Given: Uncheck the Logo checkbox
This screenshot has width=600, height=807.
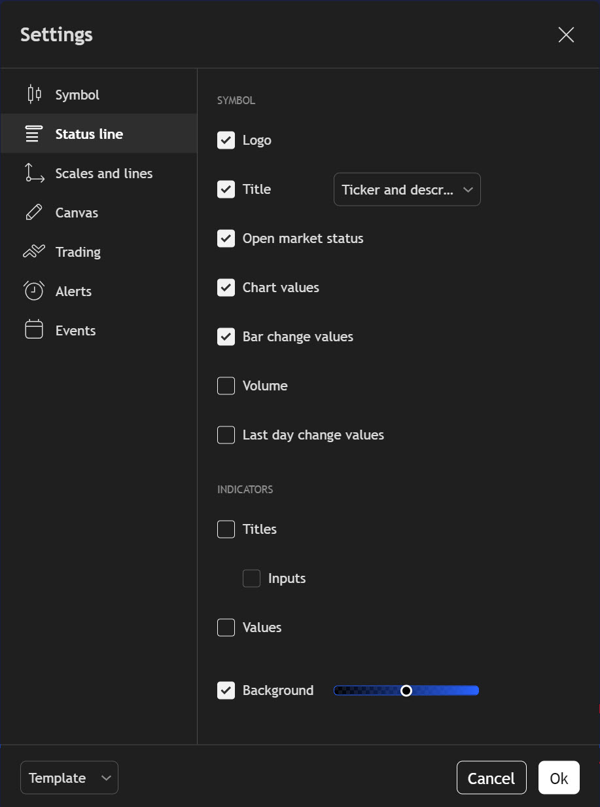Looking at the screenshot, I should (x=226, y=140).
